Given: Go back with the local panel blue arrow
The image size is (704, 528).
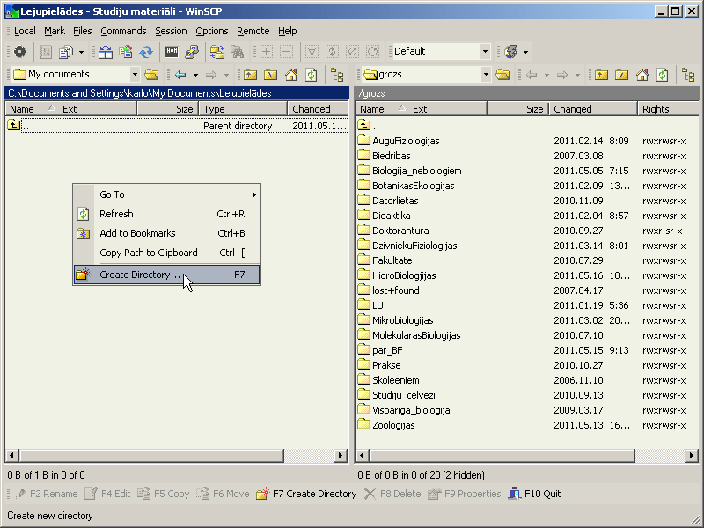Looking at the screenshot, I should point(180,75).
